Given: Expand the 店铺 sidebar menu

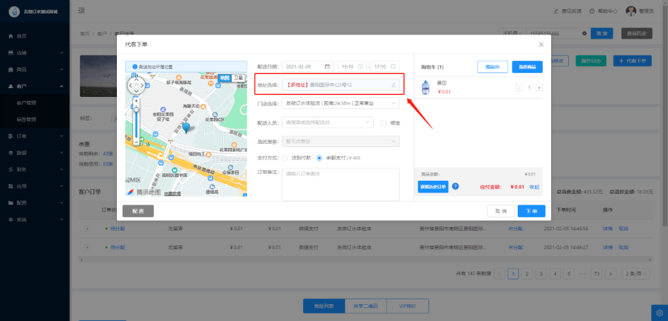Looking at the screenshot, I should [x=35, y=52].
